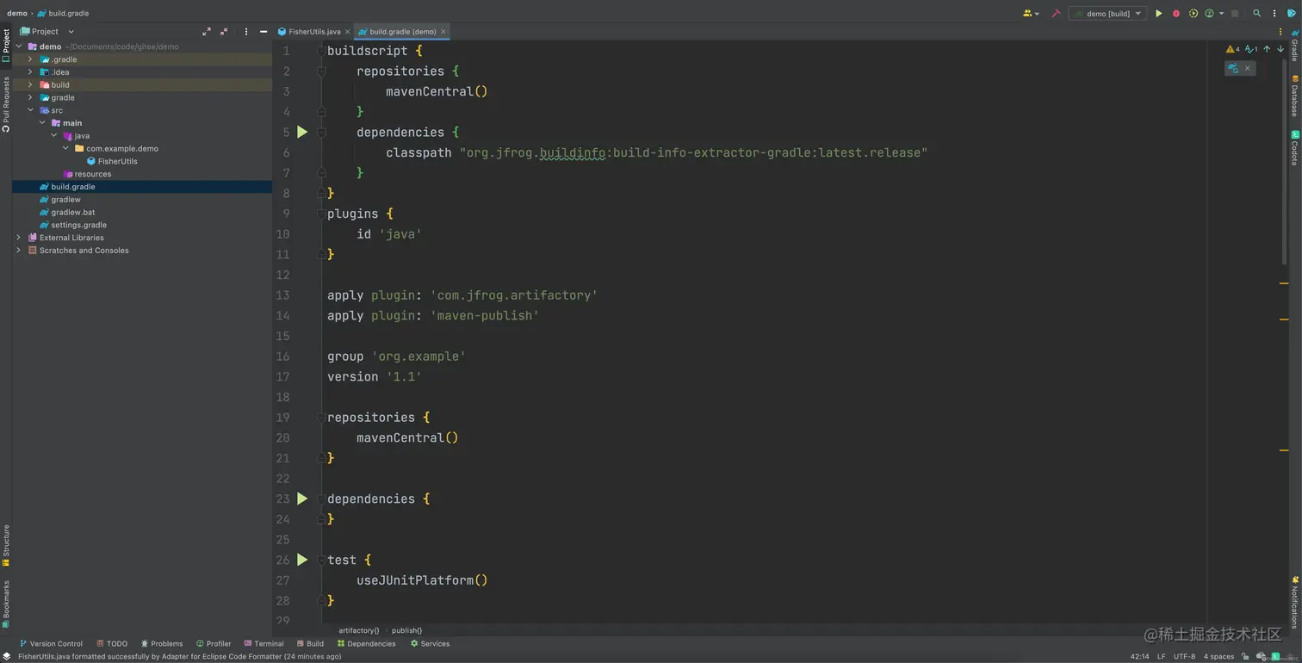
Task: Toggle Pull Requests sidebar tool window
Action: 6,104
